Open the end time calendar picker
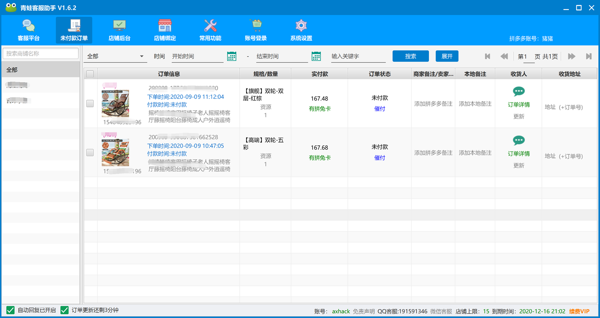600x318 pixels. coord(316,56)
